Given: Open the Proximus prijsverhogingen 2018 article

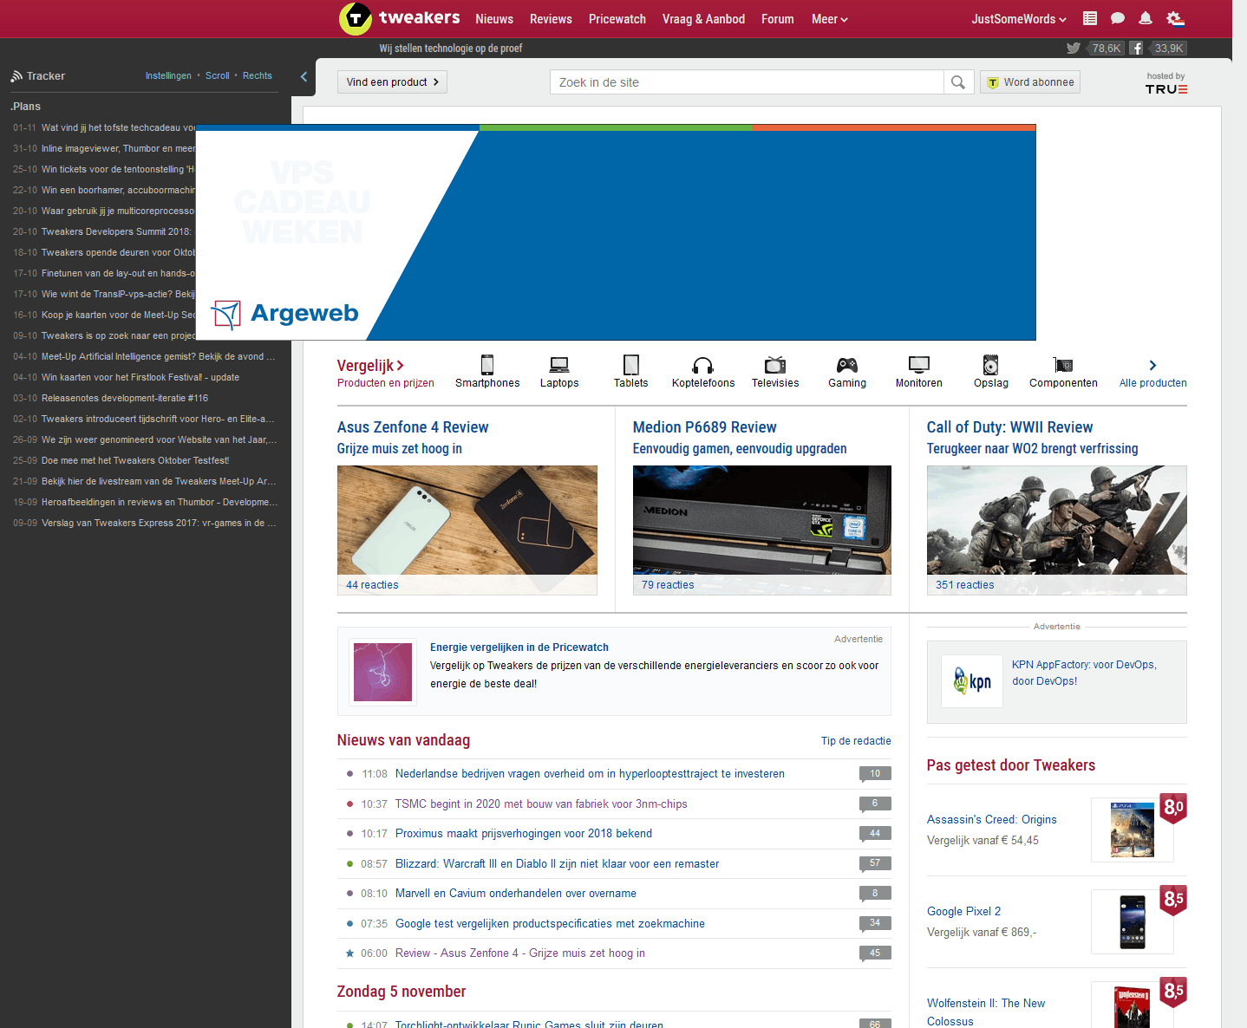Looking at the screenshot, I should tap(524, 834).
